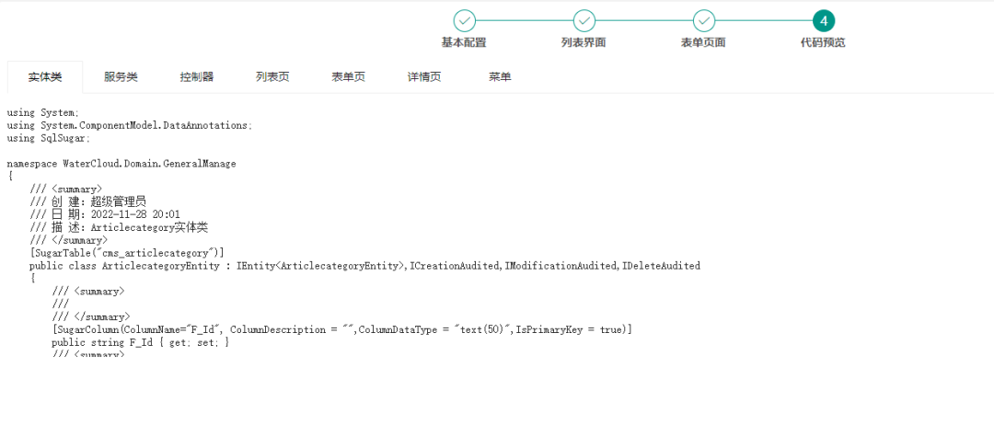Screen dimensions: 994x448
Task: Click the 表单页面 step checkmark circle
Action: tap(704, 21)
